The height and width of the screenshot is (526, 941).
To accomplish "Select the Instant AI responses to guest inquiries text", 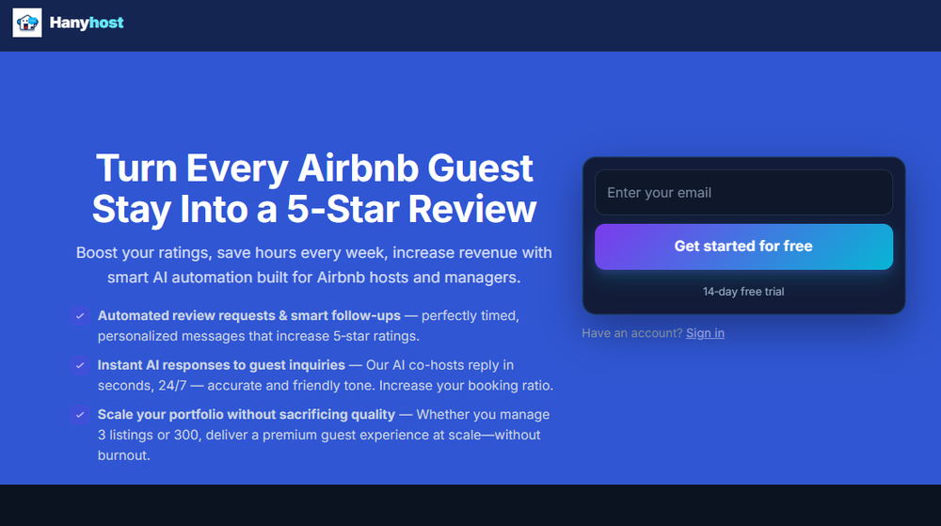I will [x=221, y=365].
